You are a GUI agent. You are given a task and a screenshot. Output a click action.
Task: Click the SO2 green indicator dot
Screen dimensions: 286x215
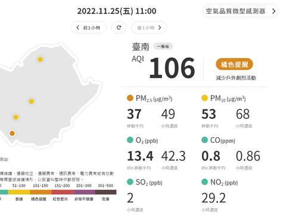[130, 182]
